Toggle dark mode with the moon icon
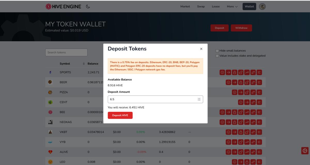This screenshot has height=165, width=310. [88, 6]
